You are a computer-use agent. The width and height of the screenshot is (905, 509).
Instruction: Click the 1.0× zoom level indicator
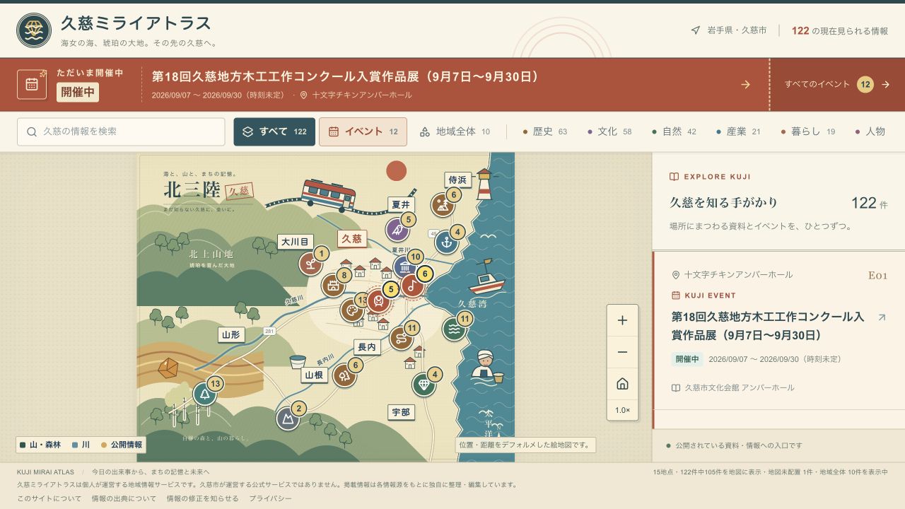coord(622,410)
